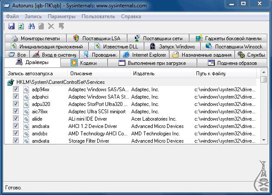Click 'AHCI 1.2 Device Driver' description
Image resolution: width=272 pixels, height=195 pixels.
click(93, 126)
